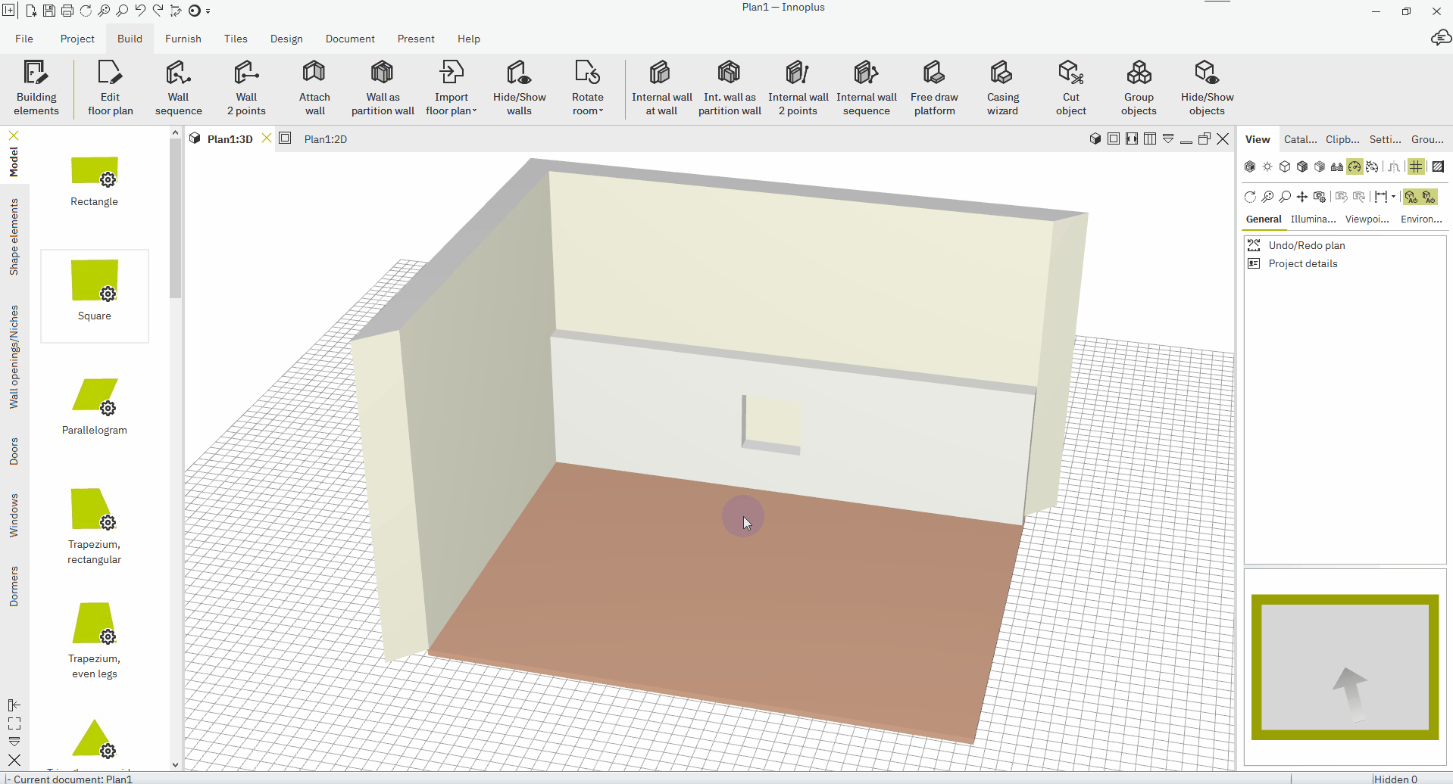This screenshot has width=1453, height=784.
Task: Click Undo/Redo plan in the View panel
Action: coord(1305,244)
